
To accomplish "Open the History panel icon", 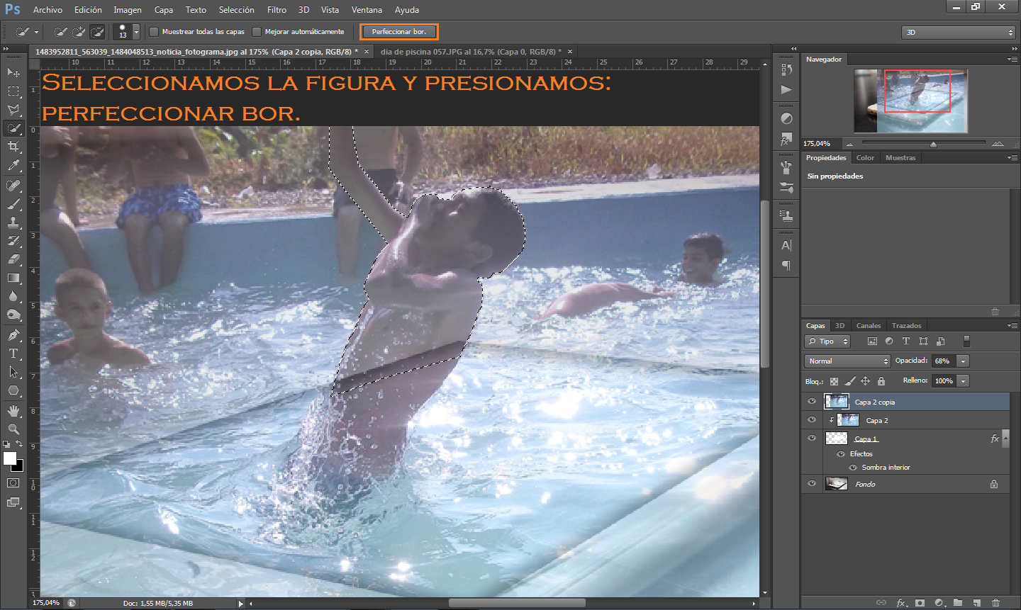I will click(786, 69).
